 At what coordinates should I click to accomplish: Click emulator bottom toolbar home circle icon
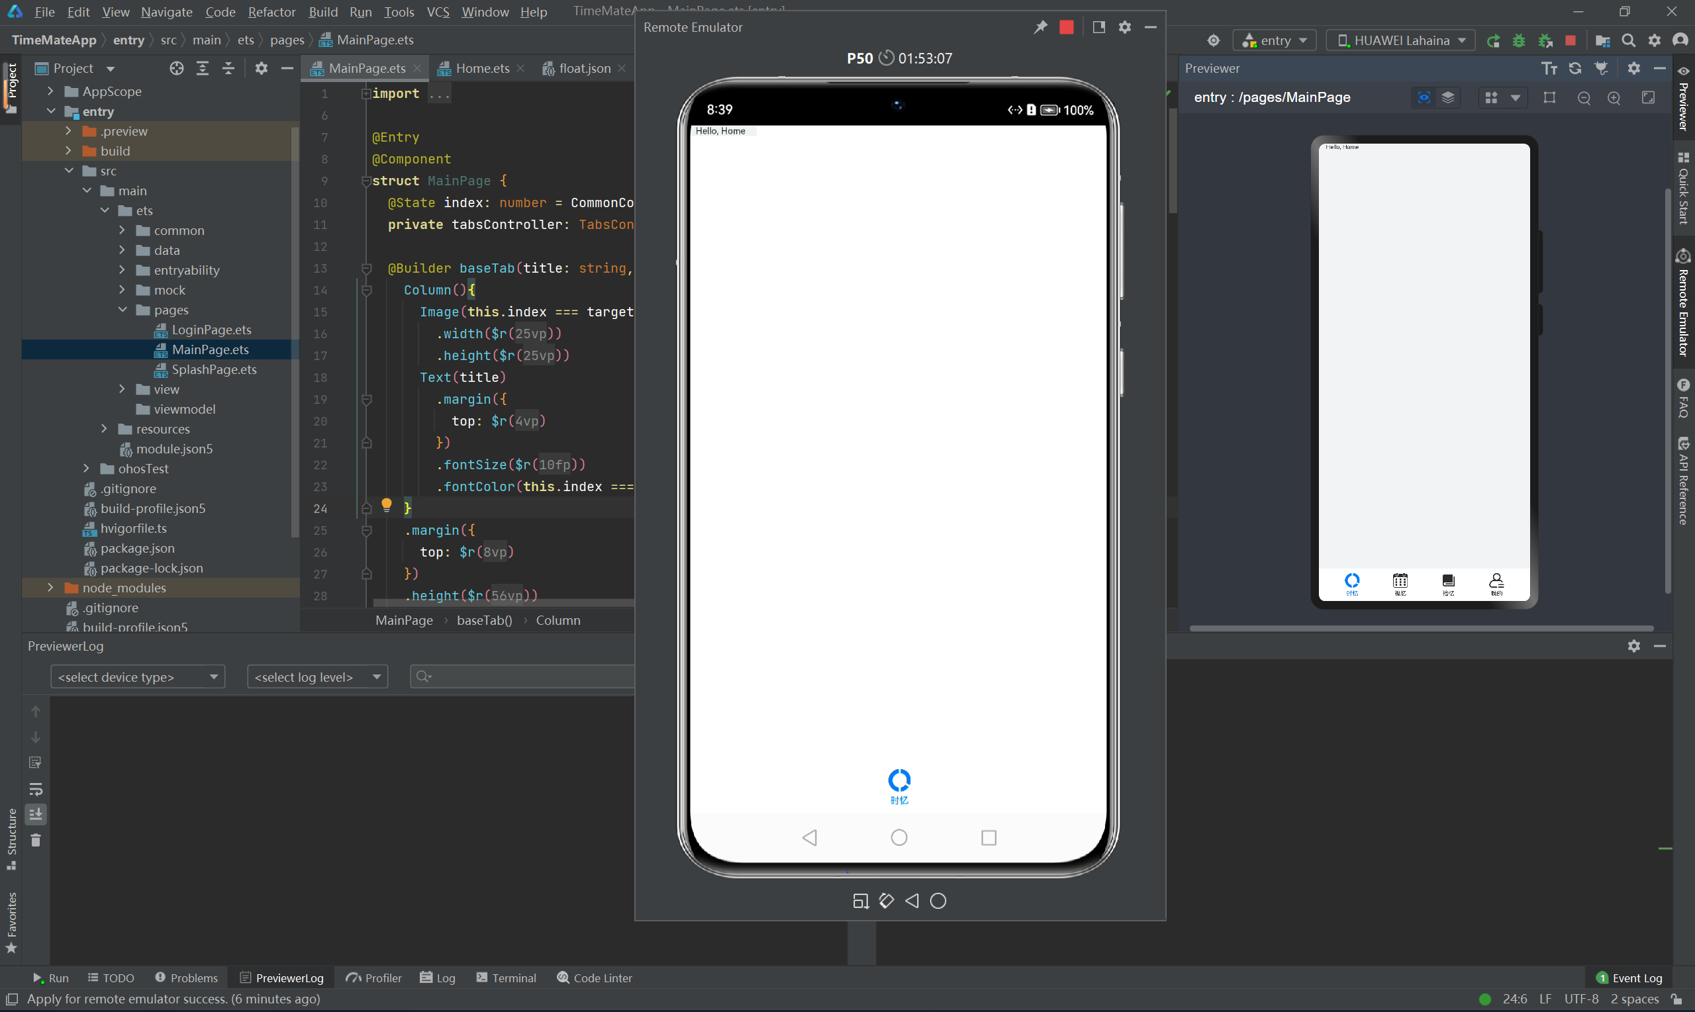pyautogui.click(x=938, y=901)
